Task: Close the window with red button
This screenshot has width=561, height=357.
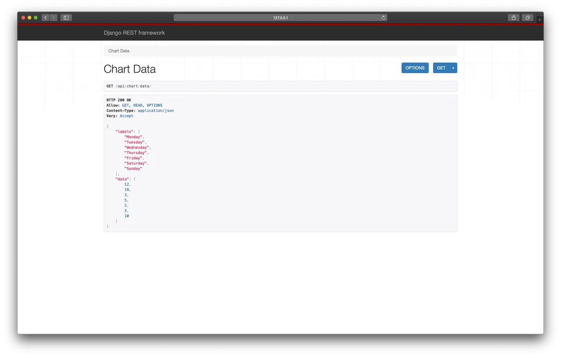Action: click(x=23, y=18)
